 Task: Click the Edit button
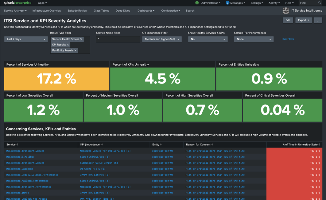tap(288, 20)
